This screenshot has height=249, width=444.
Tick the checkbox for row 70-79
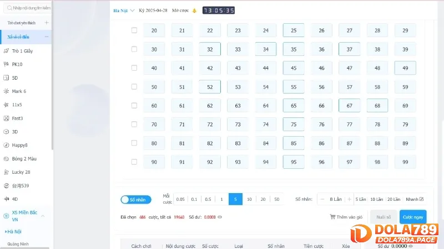click(134, 124)
